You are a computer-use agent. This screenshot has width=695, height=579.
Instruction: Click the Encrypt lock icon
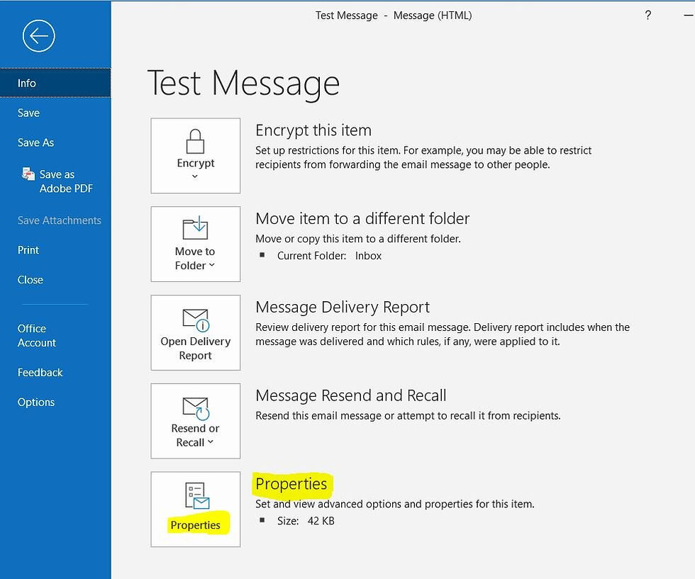[195, 141]
